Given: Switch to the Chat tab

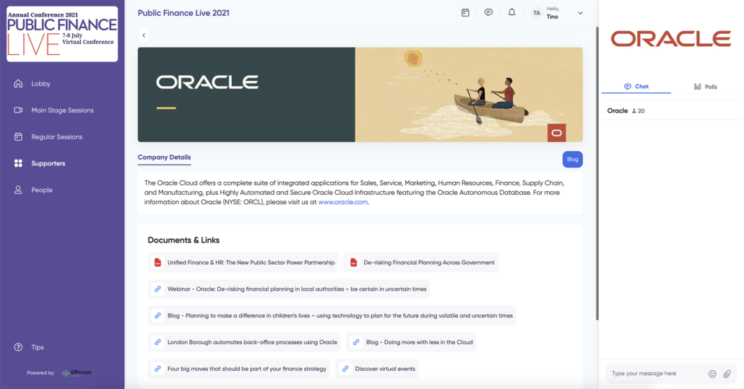Looking at the screenshot, I should 636,87.
